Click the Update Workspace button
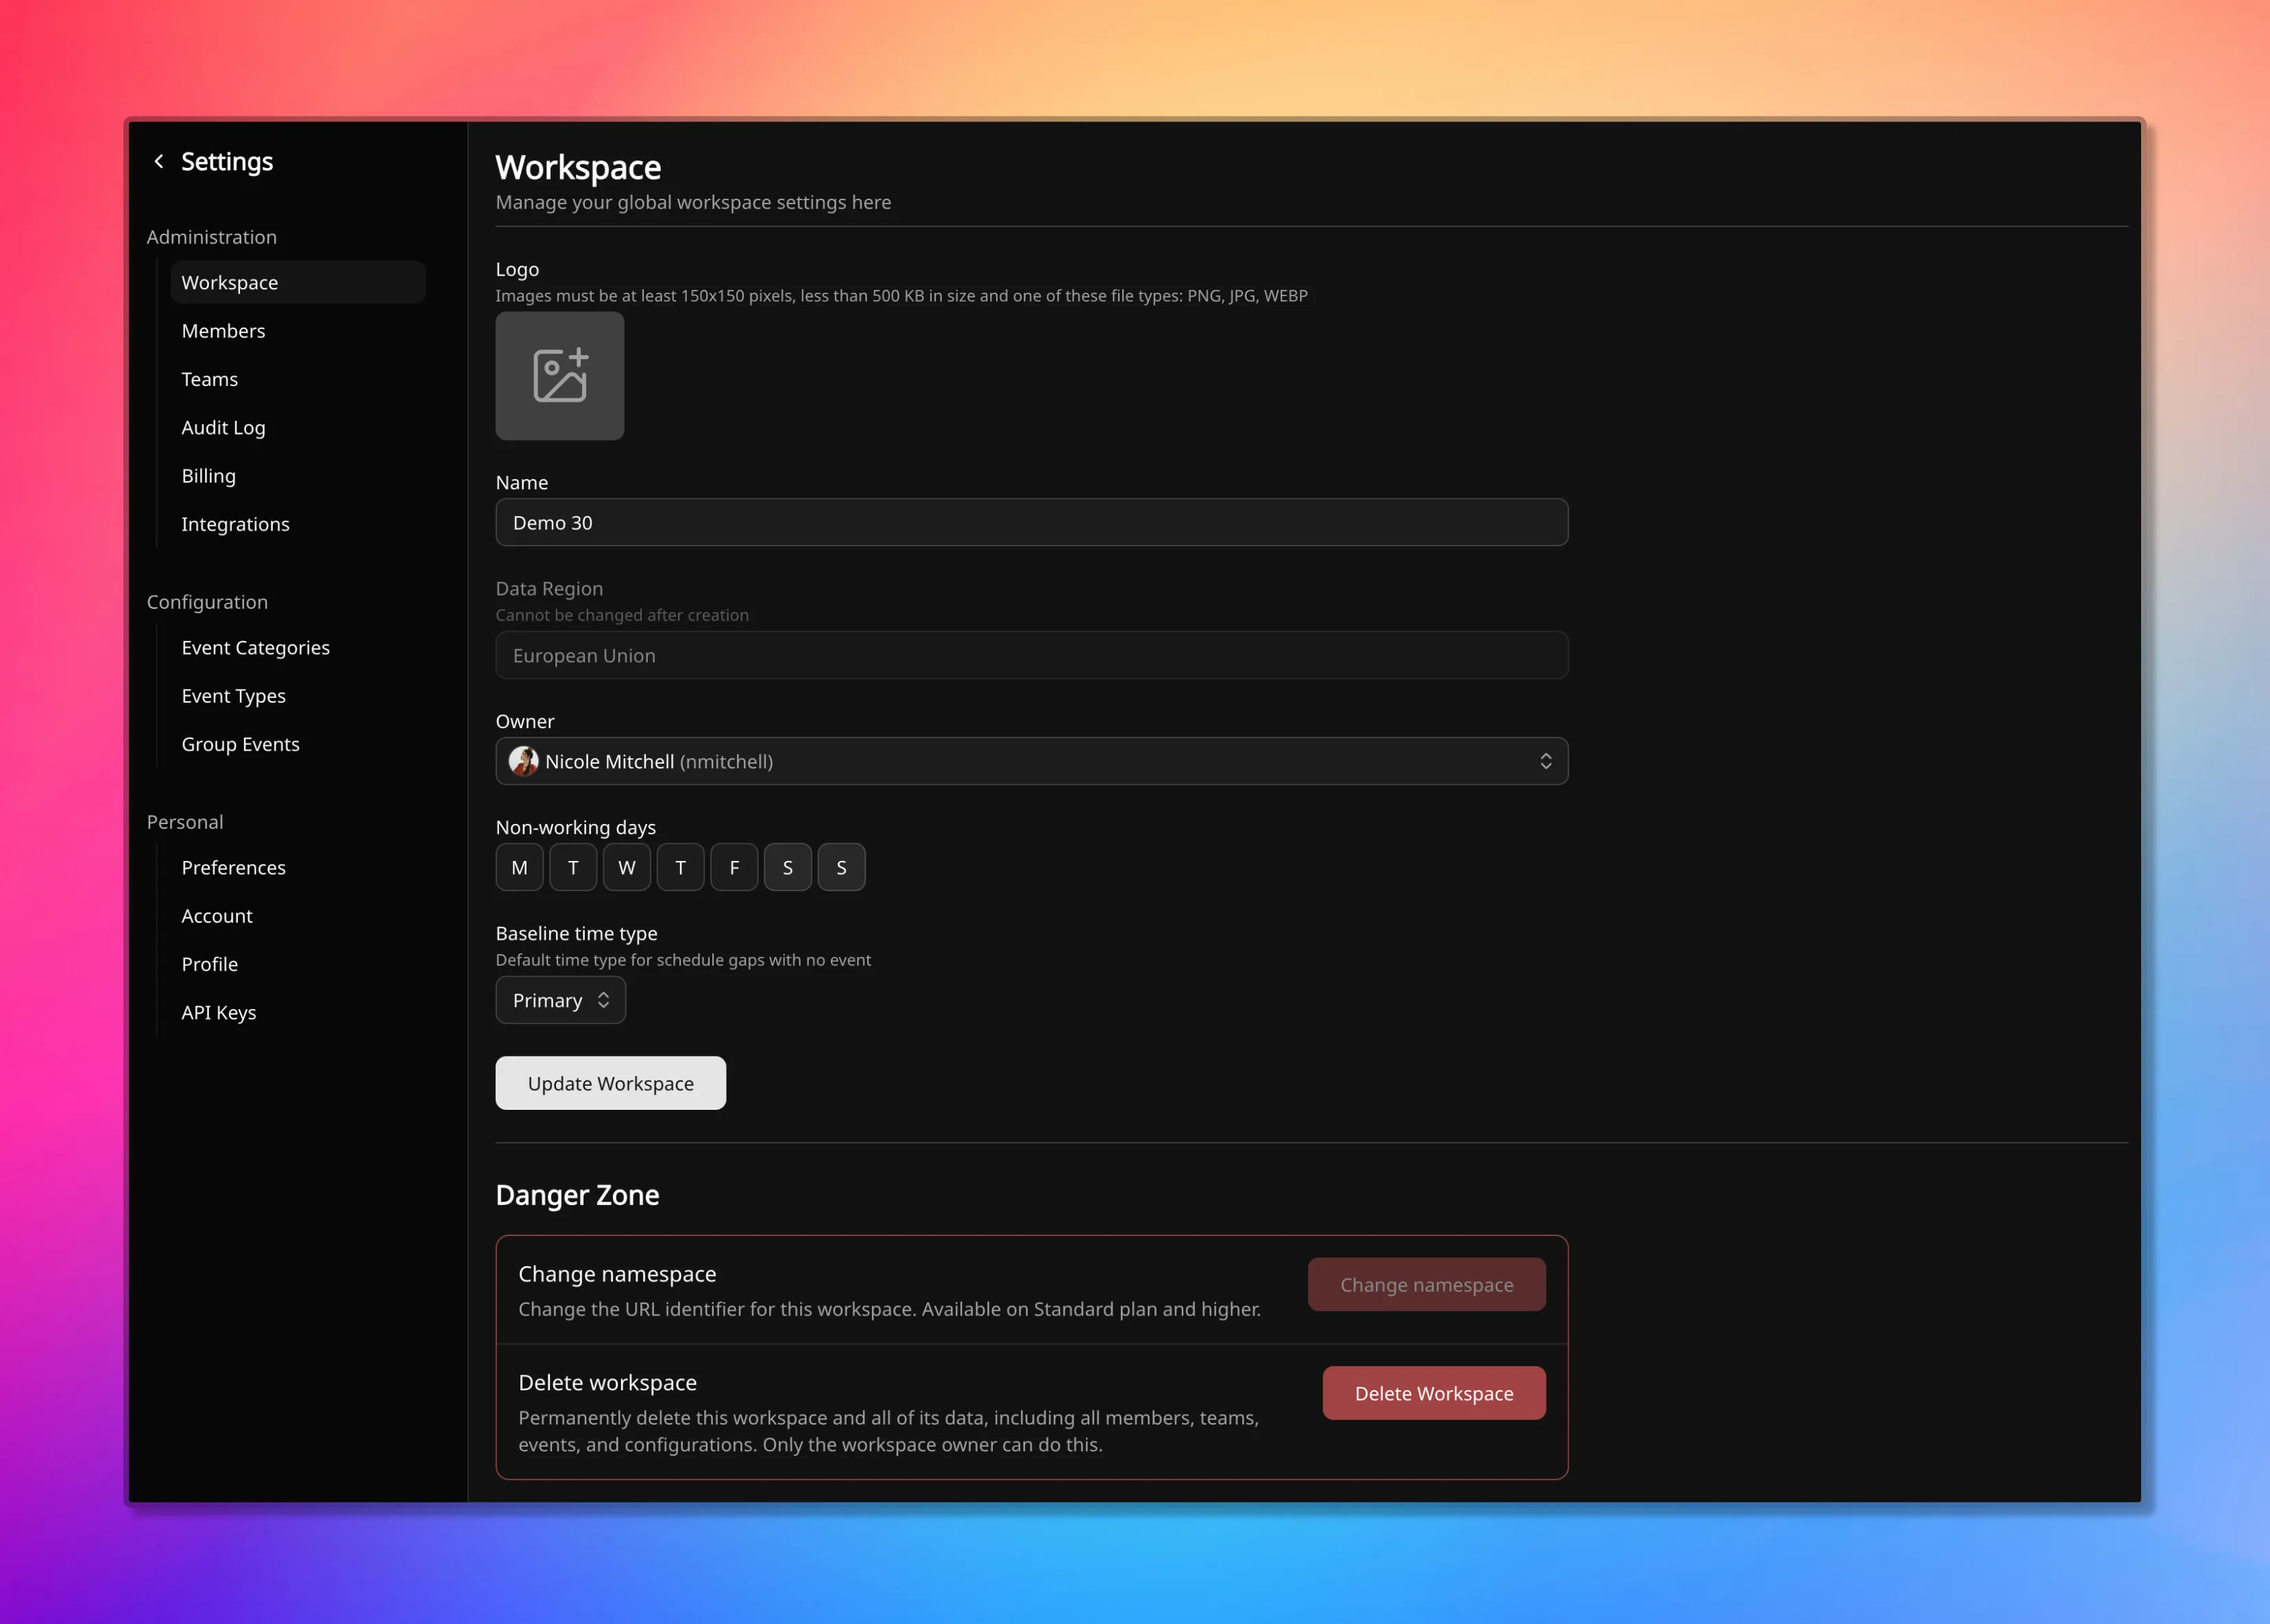 (x=611, y=1084)
